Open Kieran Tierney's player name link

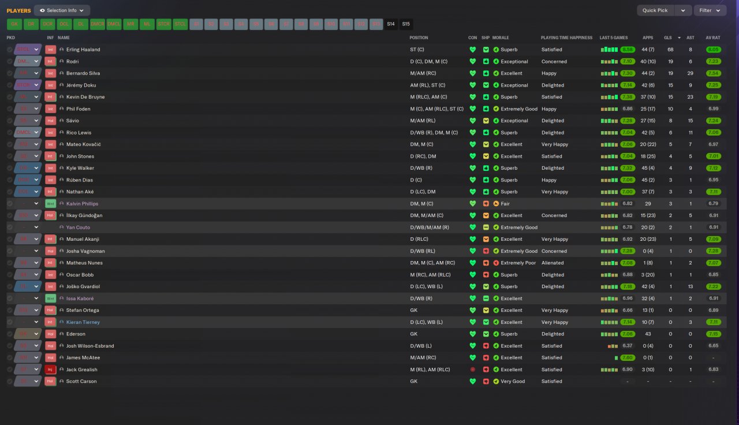(x=83, y=322)
